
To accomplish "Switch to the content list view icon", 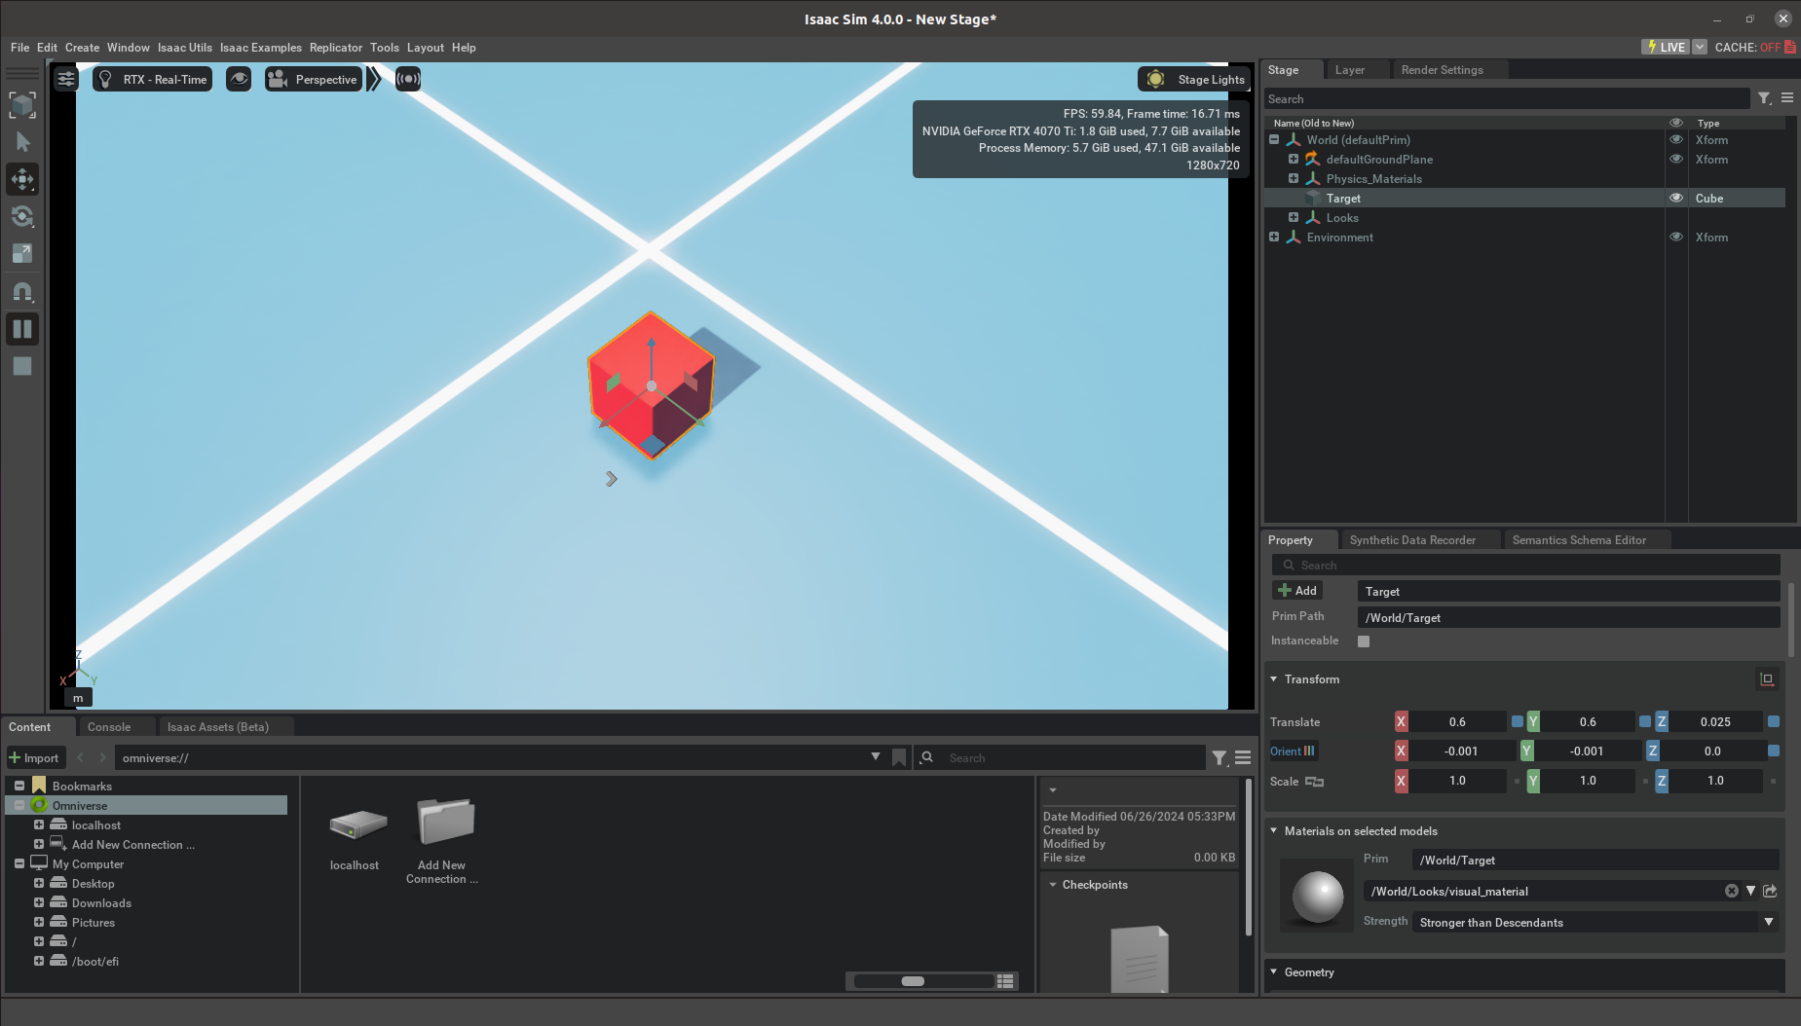I will (x=1005, y=981).
